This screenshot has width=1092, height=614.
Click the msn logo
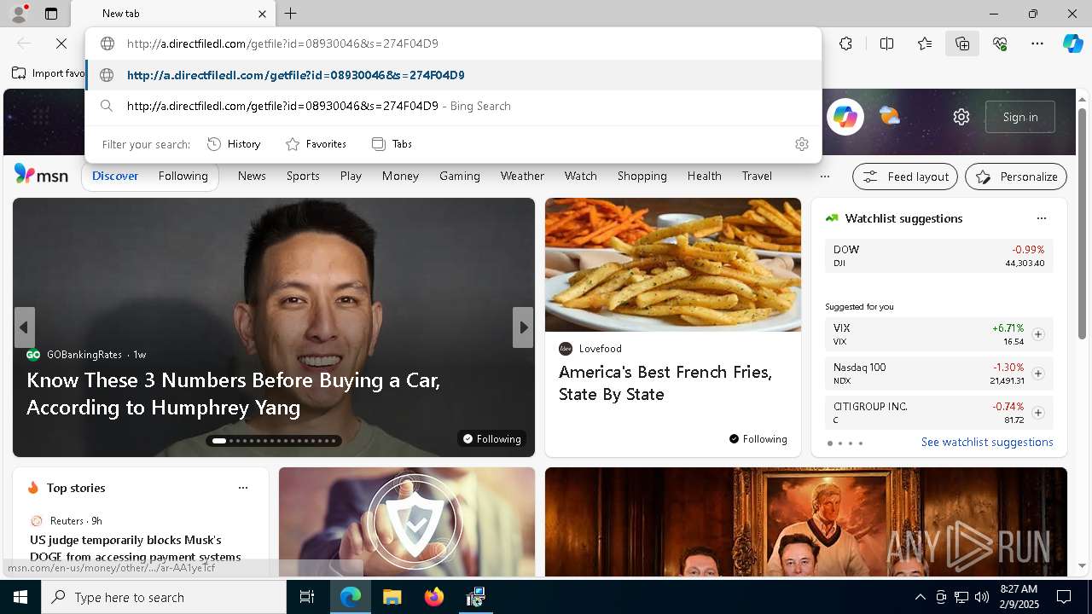pos(41,175)
